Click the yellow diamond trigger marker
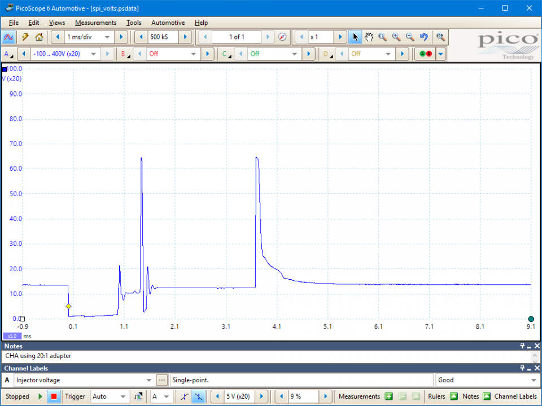The width and height of the screenshot is (542, 406). [68, 306]
